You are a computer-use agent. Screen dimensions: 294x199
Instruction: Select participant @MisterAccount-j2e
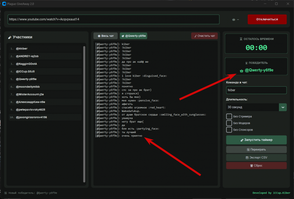tap(45, 94)
